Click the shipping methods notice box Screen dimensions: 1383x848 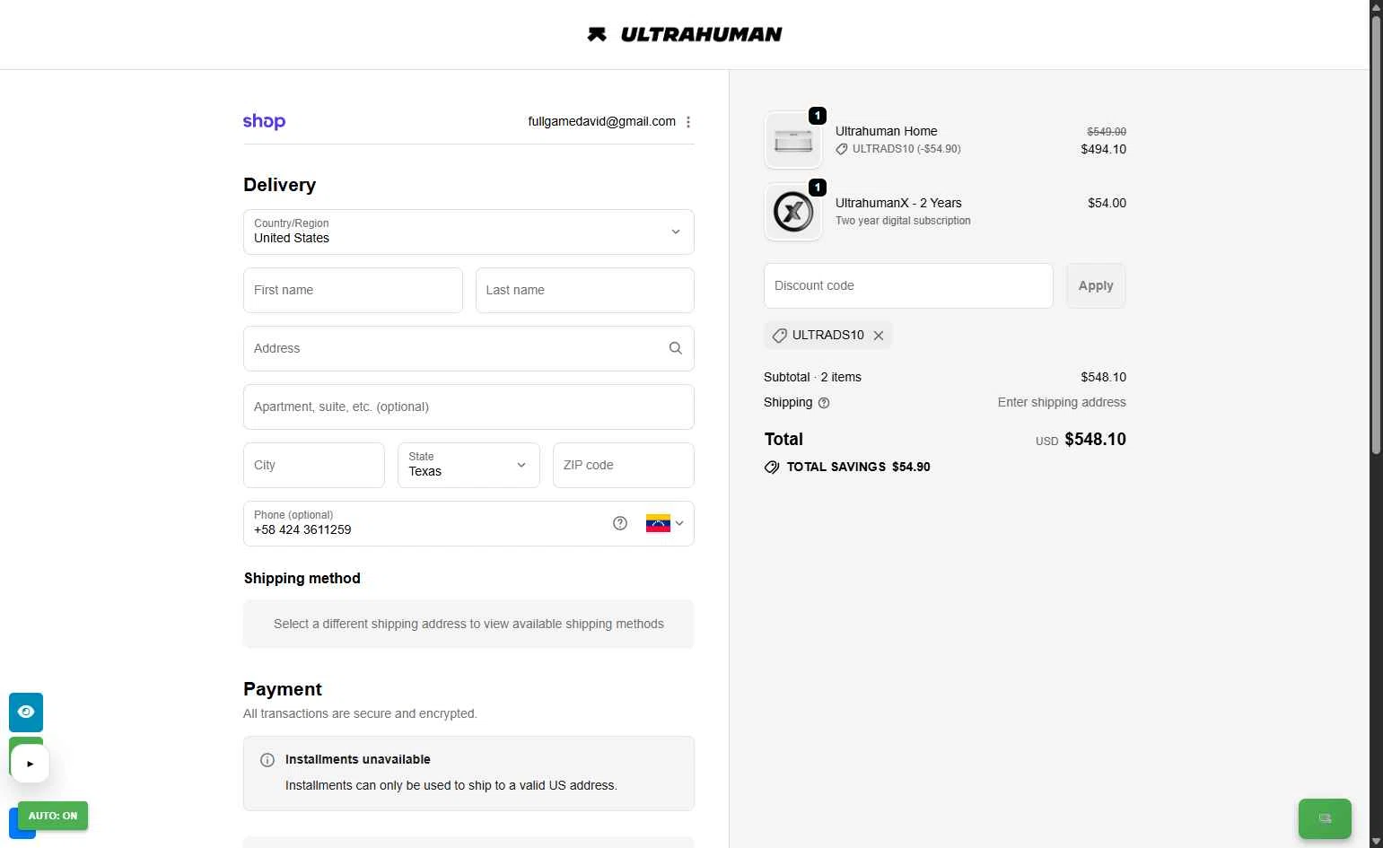click(468, 624)
